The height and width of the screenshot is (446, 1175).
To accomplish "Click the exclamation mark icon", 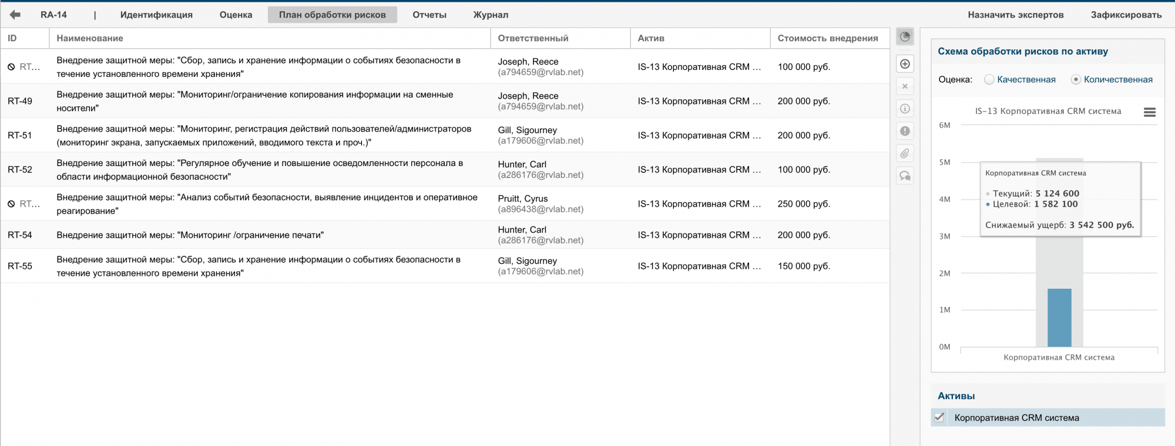I will pyautogui.click(x=905, y=131).
